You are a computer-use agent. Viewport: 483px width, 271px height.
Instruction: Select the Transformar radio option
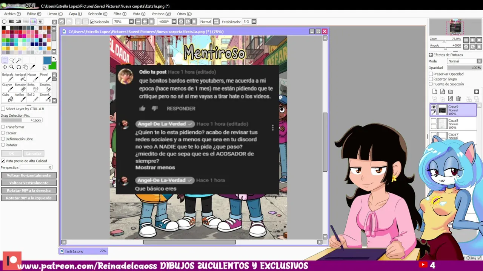coord(3,127)
